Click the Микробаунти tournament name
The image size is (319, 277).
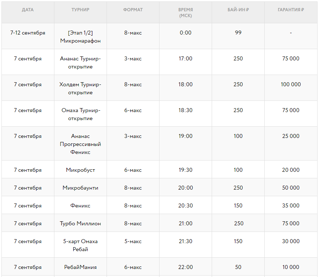click(80, 188)
